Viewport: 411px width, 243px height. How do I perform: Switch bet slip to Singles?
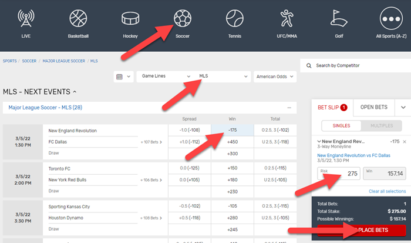[x=340, y=125]
